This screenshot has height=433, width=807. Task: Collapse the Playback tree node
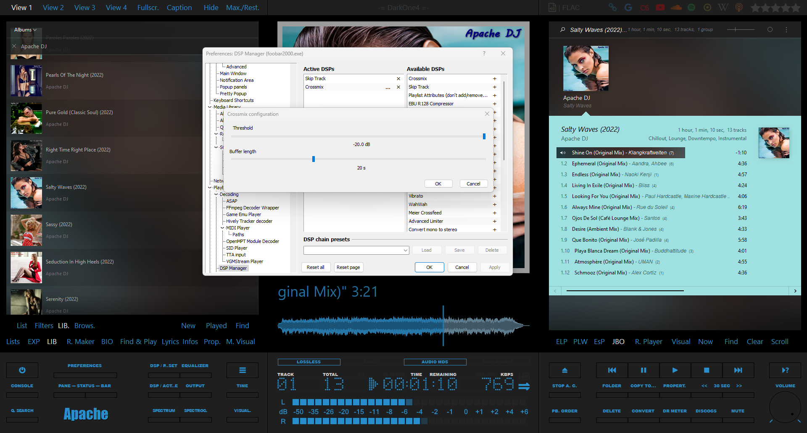pos(210,188)
